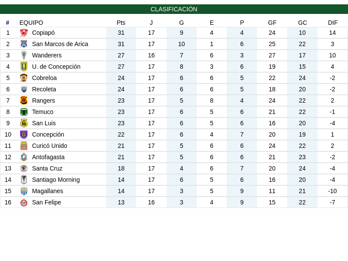Screen dimensions: 348x261
Task: Click the EQUIPO column header
Action: point(31,23)
